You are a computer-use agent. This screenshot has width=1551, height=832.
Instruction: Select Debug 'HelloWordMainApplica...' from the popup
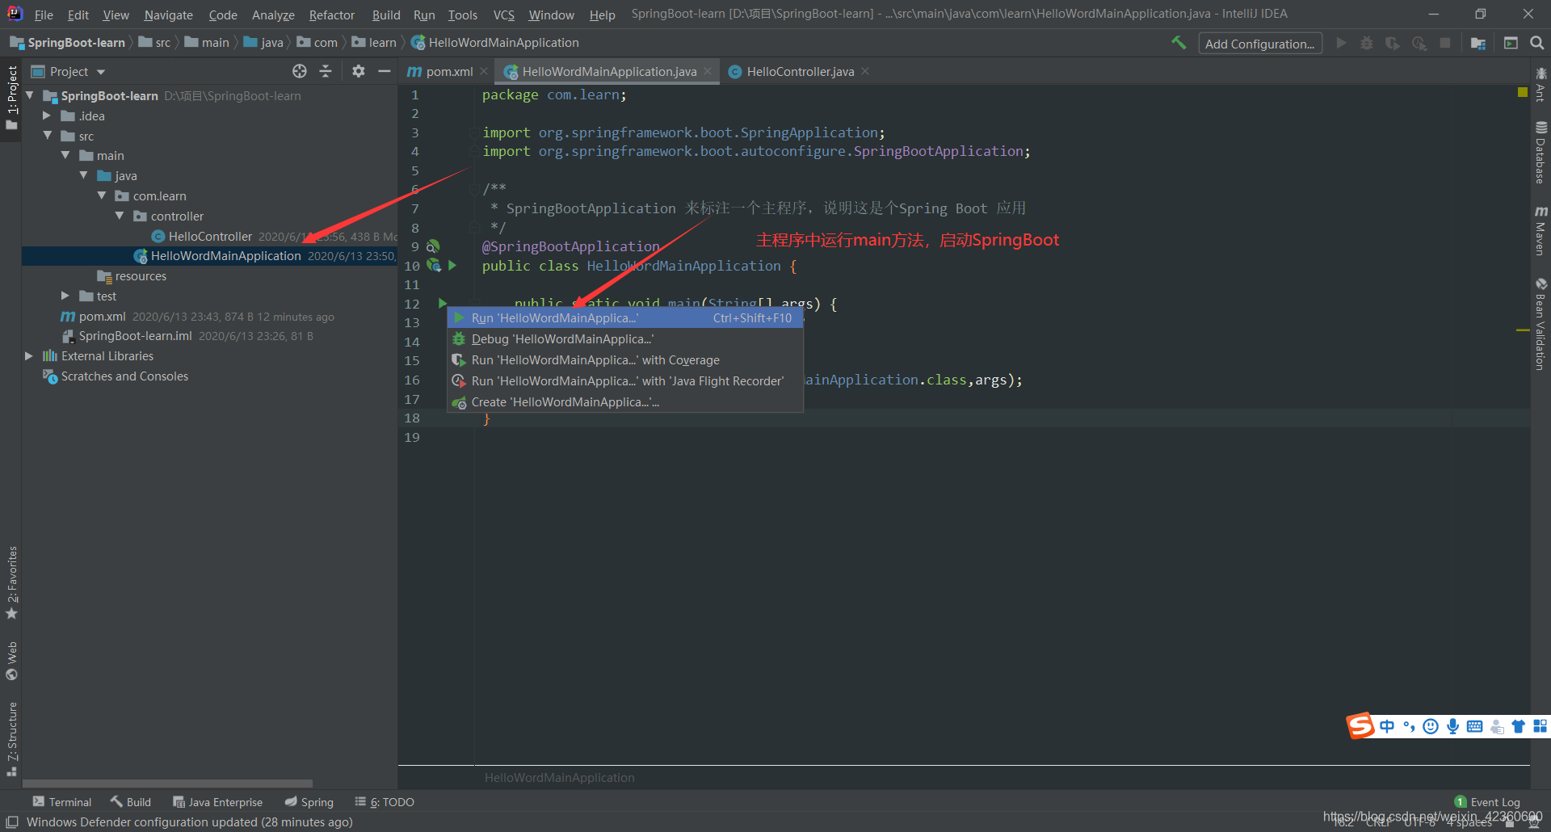[625, 338]
